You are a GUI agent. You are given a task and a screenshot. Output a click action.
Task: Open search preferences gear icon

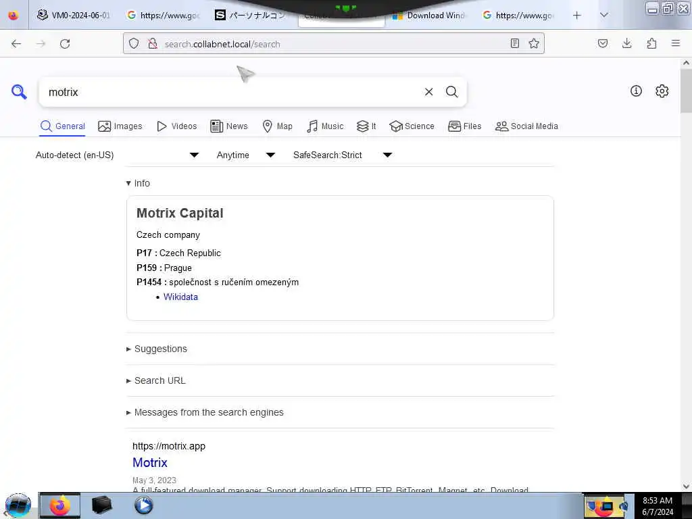tap(662, 91)
